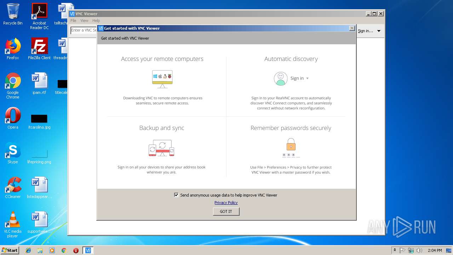The image size is (453, 255).
Task: Close the Get started dialog
Action: click(352, 28)
